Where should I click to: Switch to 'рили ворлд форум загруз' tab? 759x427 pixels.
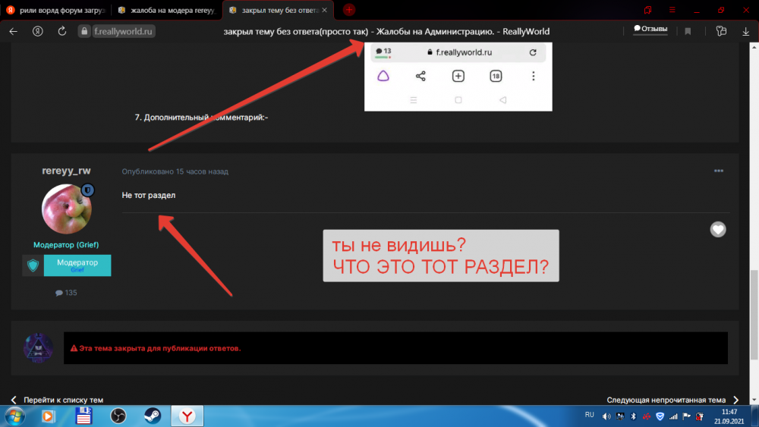[55, 10]
